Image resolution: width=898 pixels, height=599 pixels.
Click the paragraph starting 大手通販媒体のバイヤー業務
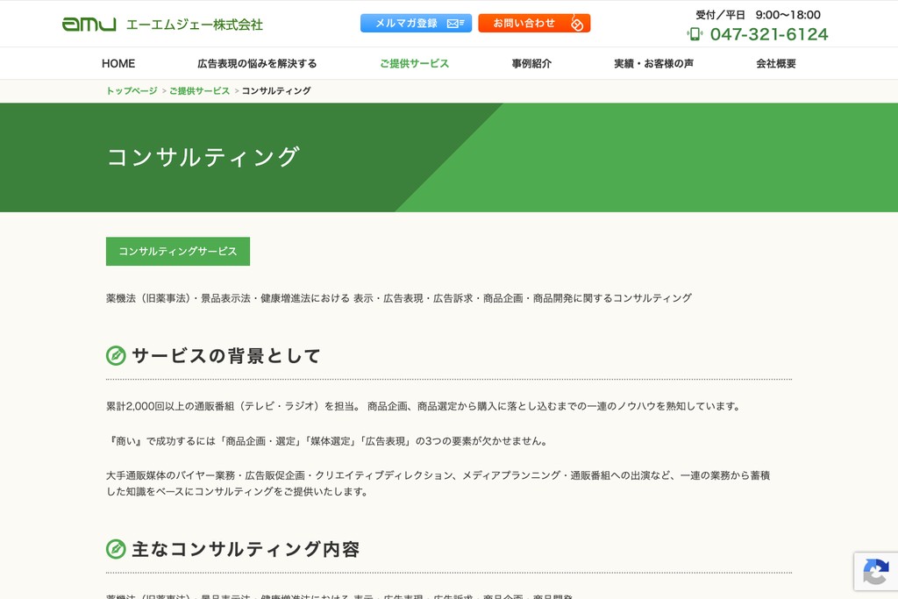438,483
